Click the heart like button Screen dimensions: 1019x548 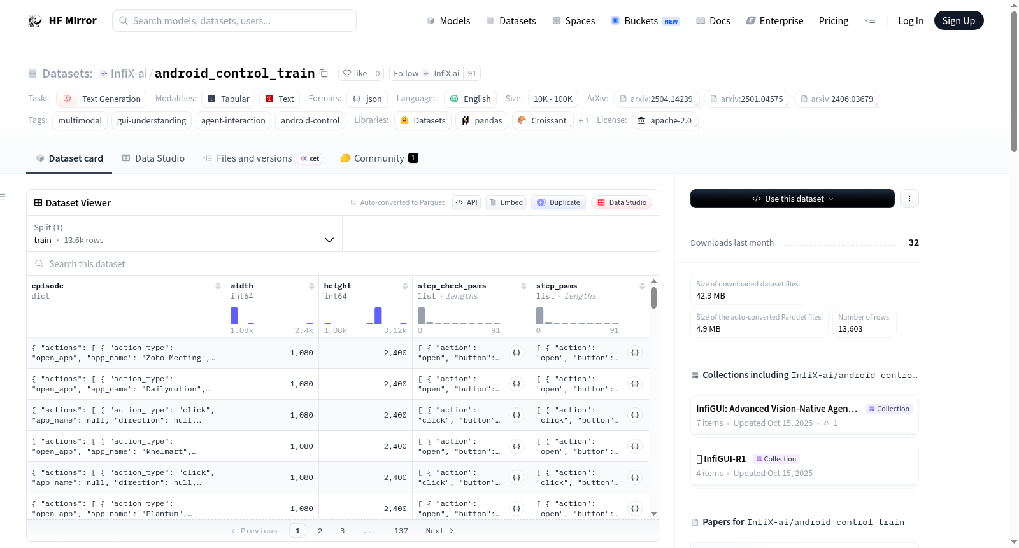pos(355,74)
